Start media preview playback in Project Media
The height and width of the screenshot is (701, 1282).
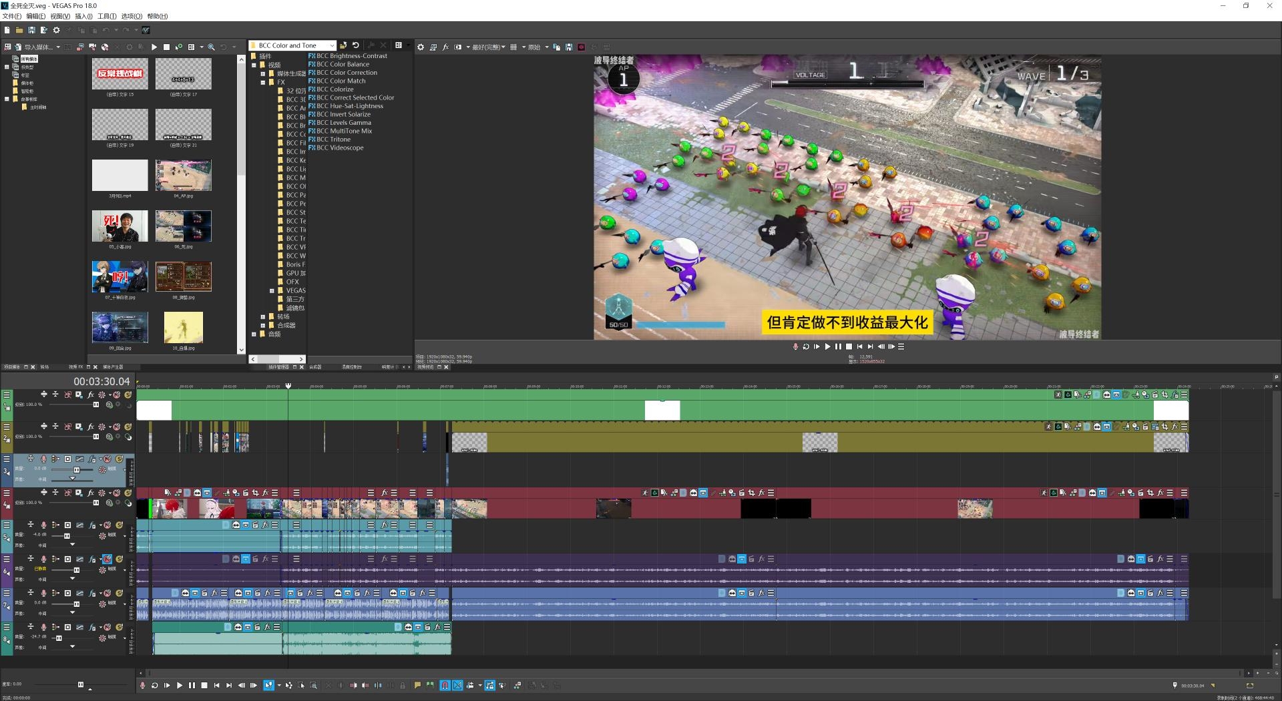(154, 47)
